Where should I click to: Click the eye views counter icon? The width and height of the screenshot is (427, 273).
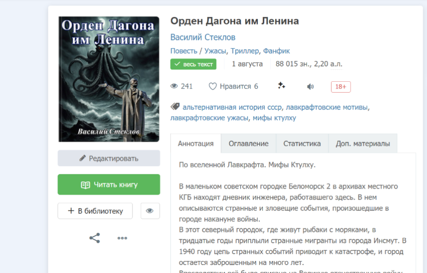click(174, 86)
